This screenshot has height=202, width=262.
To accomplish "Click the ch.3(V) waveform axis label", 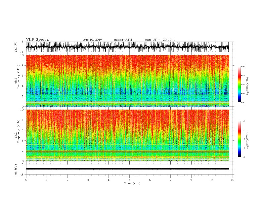I will pyautogui.click(x=16, y=169).
